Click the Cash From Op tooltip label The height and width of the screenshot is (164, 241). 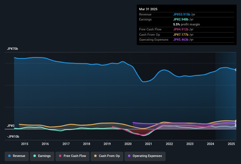coord(149,35)
